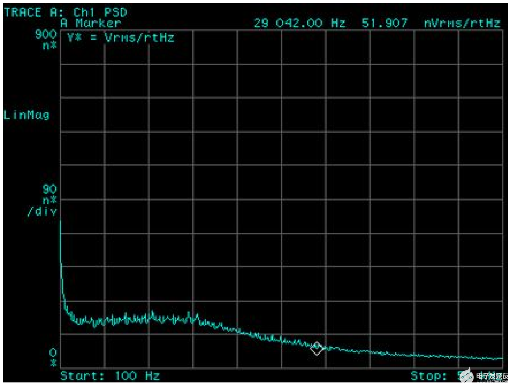
Task: Click the 'Y* = Vrms/rtHz' annotation
Action: point(120,38)
